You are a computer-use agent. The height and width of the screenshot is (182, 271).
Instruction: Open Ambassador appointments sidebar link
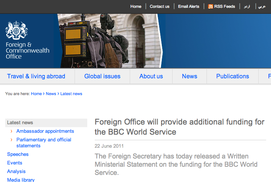[x=45, y=131]
